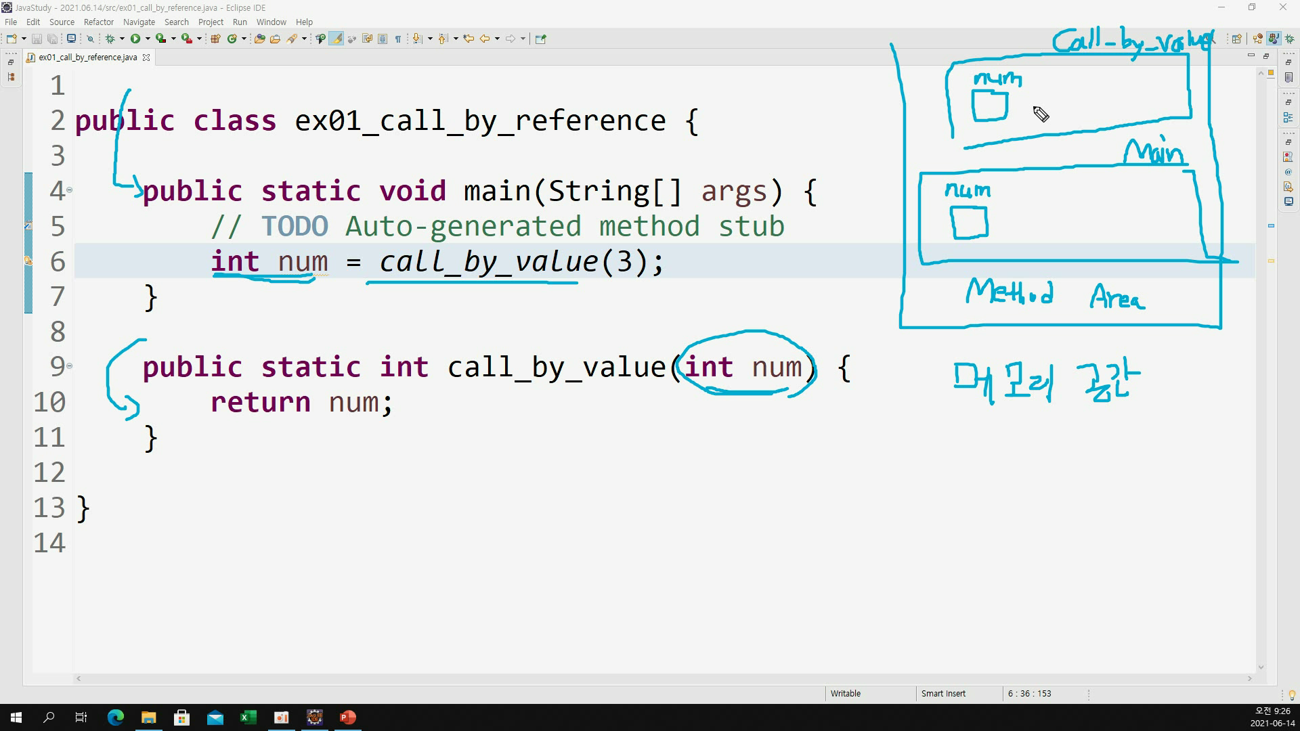This screenshot has width=1300, height=731.
Task: Click the horizontal scrollbar under editor
Action: click(x=664, y=678)
